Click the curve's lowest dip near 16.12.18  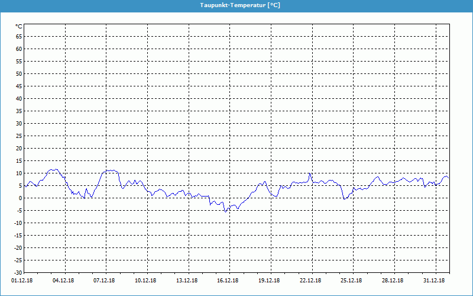pyautogui.click(x=225, y=211)
